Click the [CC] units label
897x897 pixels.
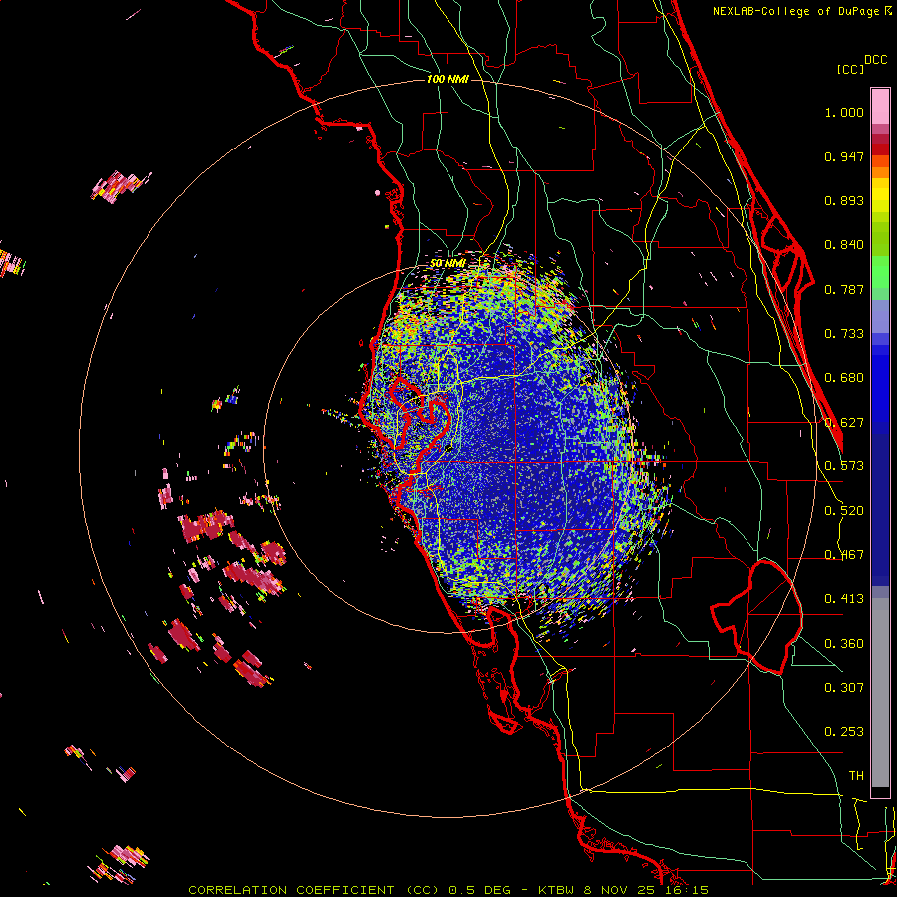(850, 69)
